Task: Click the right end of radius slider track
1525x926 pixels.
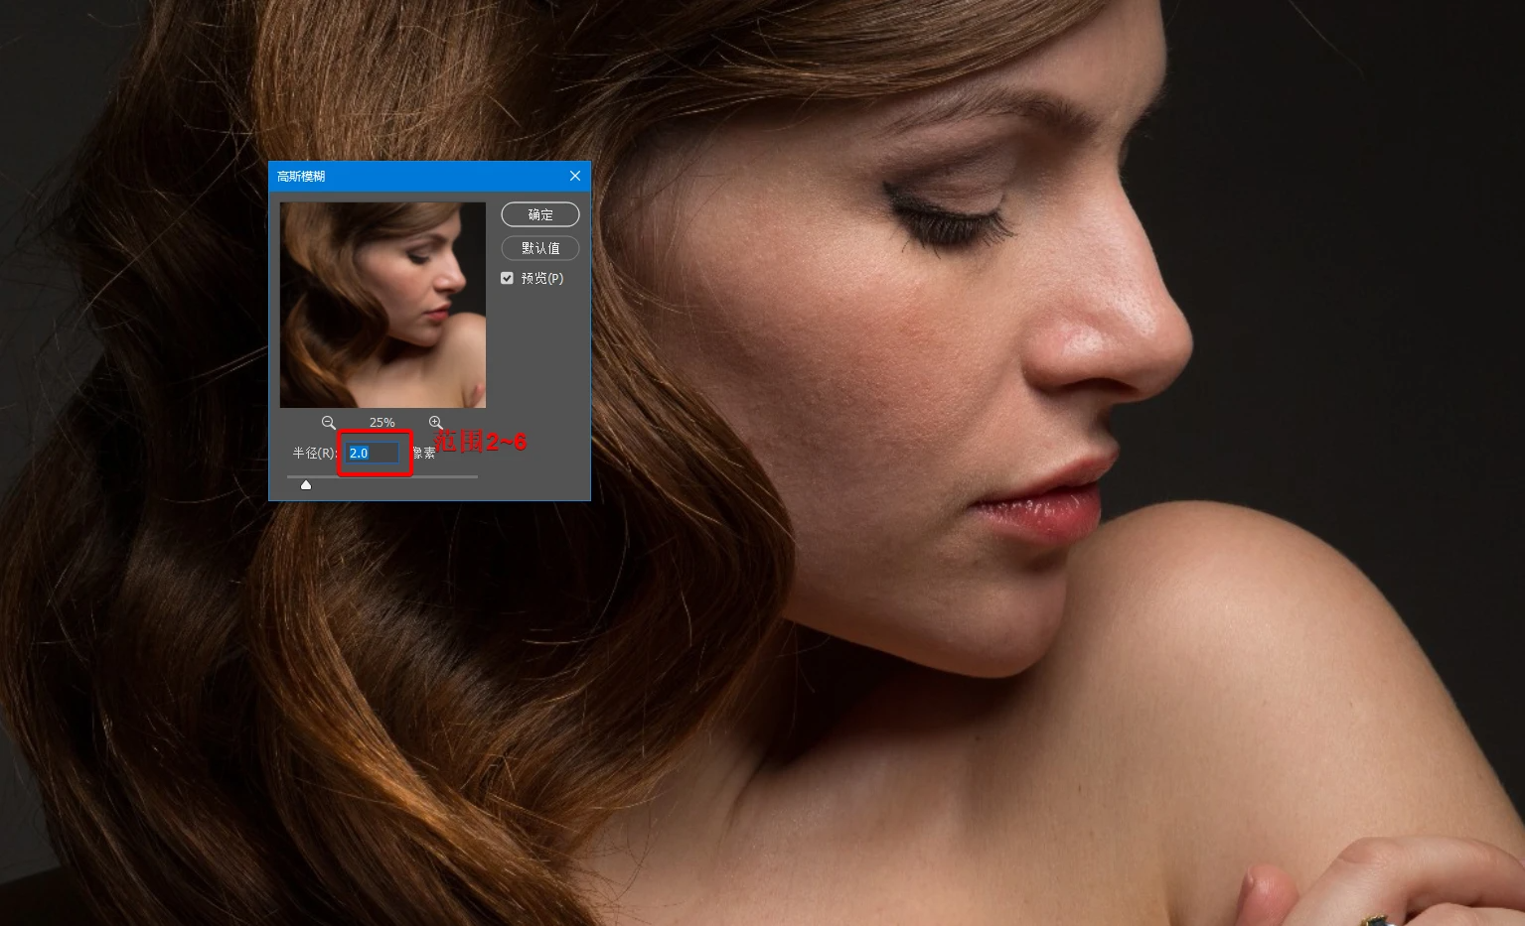Action: (476, 476)
